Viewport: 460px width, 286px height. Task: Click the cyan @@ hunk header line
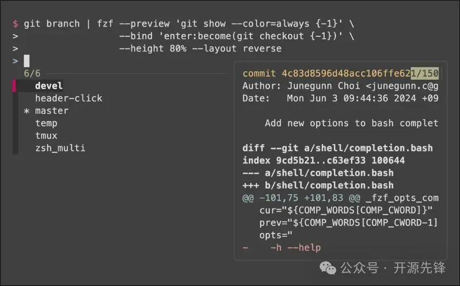coord(340,198)
